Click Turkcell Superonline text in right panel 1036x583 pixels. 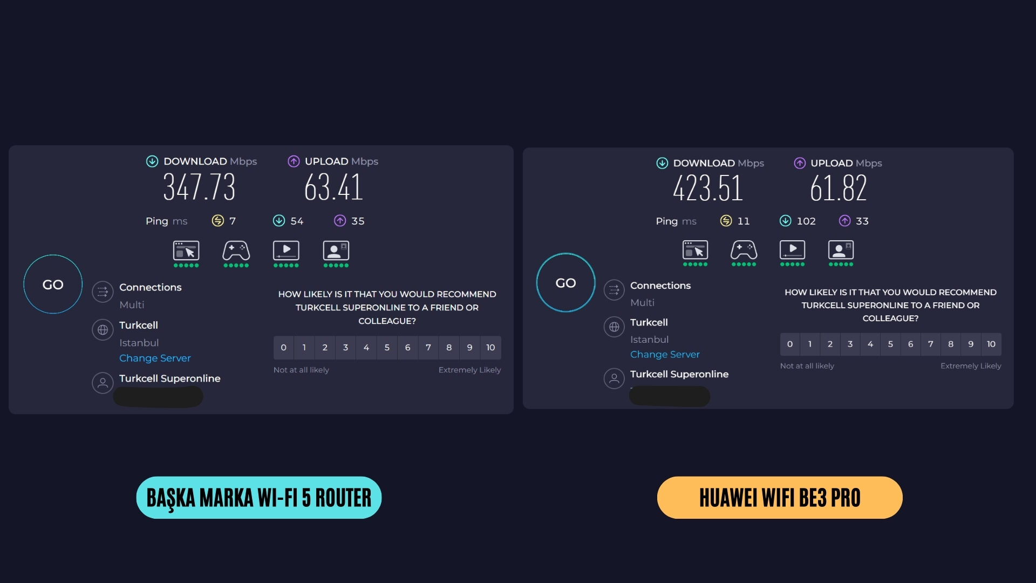coord(679,374)
